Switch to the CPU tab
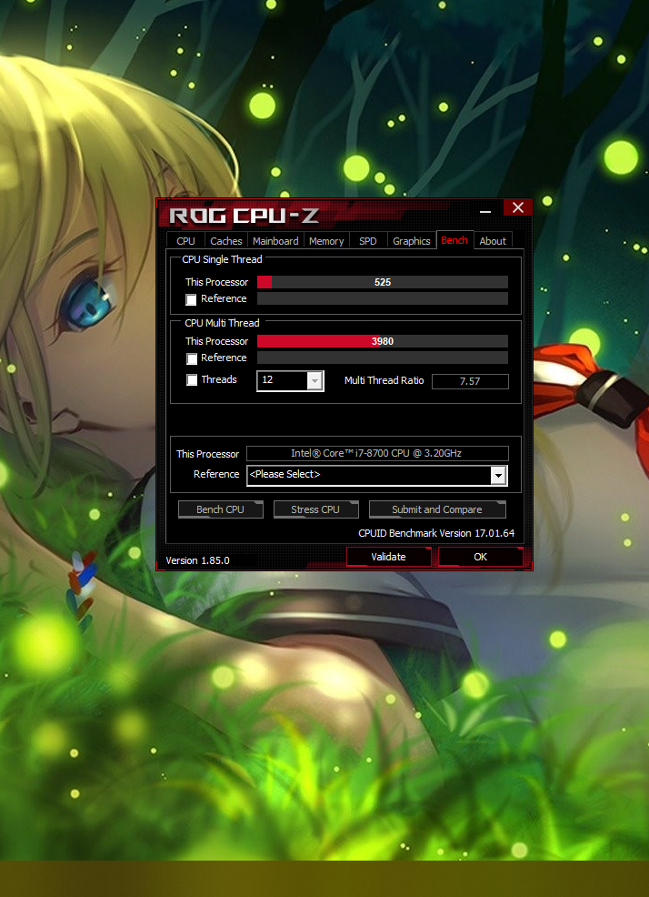The height and width of the screenshot is (897, 649). (x=185, y=241)
